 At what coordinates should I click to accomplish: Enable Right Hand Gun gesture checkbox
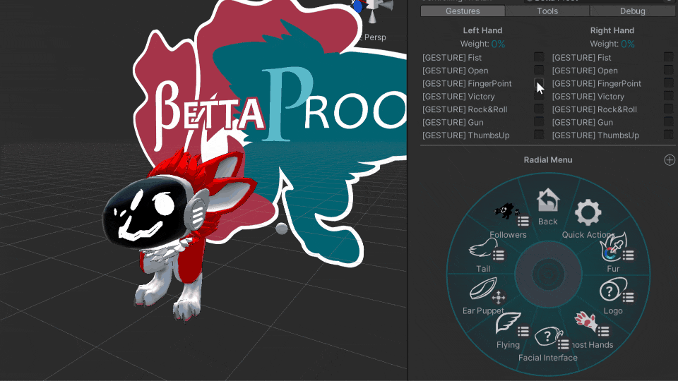pyautogui.click(x=669, y=122)
